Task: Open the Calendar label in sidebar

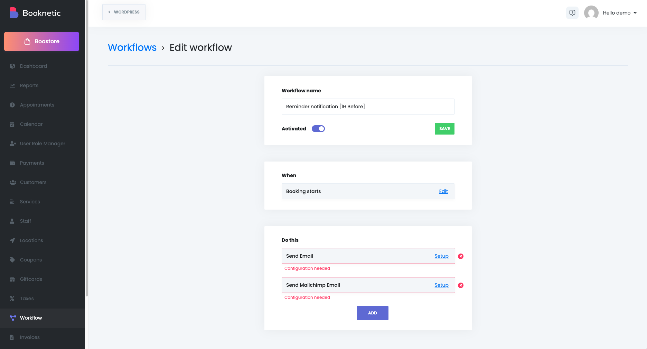Action: (31, 124)
